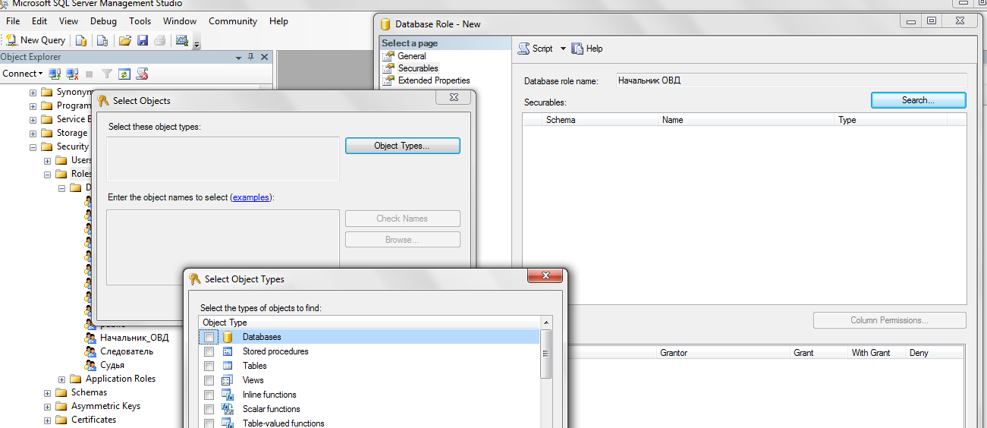987x428 pixels.
Task: Open the Debug menu
Action: pos(103,21)
